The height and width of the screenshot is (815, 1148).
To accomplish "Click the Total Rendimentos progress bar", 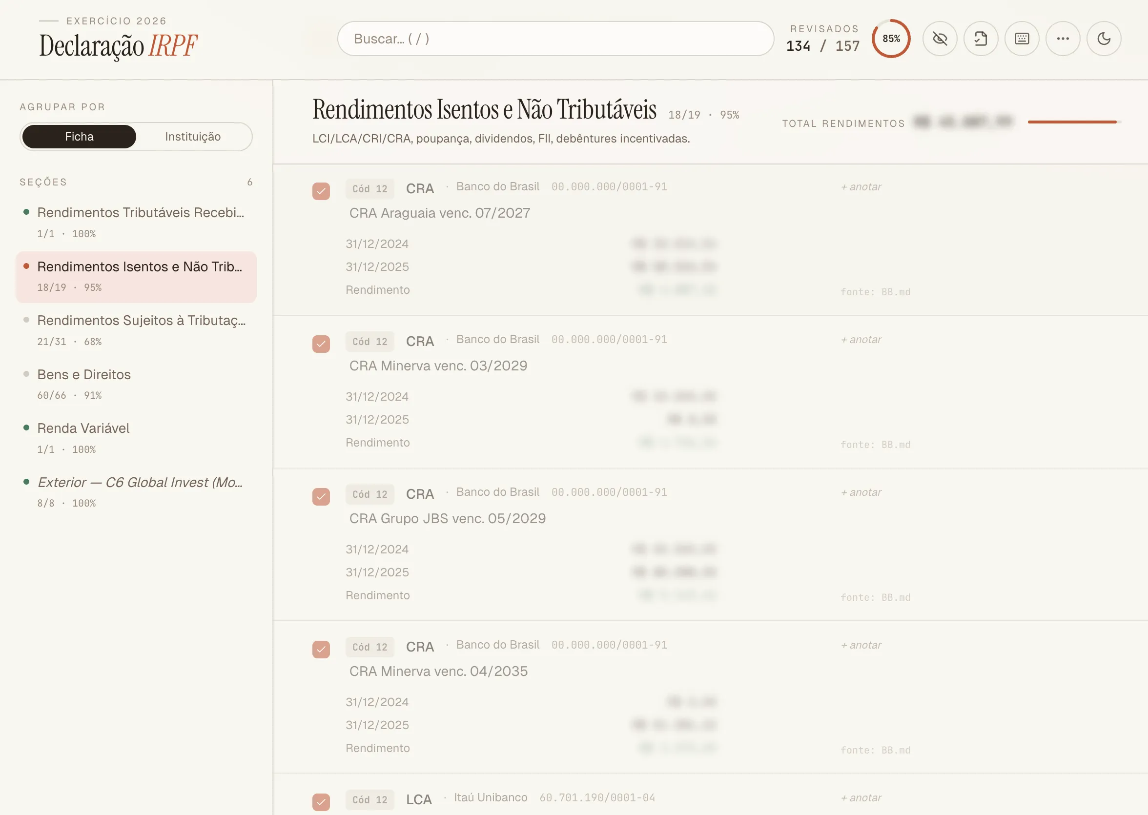I will click(x=1074, y=122).
